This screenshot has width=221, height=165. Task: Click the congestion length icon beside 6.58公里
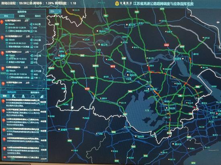(31, 24)
